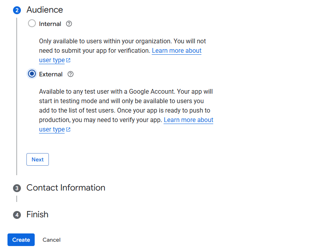Click the step 4 number badge
This screenshot has width=335, height=248.
(x=17, y=215)
